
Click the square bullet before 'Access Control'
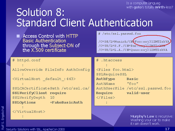point(18,36)
